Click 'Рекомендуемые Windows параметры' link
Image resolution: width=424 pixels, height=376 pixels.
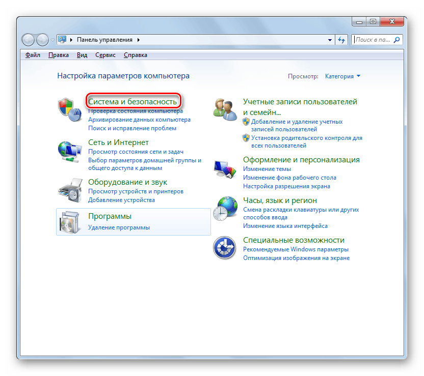point(296,249)
